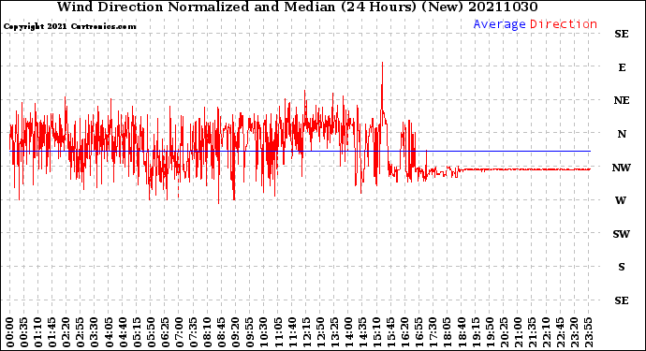The width and height of the screenshot is (646, 351).
Task: Click the flat red line after 19:15
Action: point(532,169)
